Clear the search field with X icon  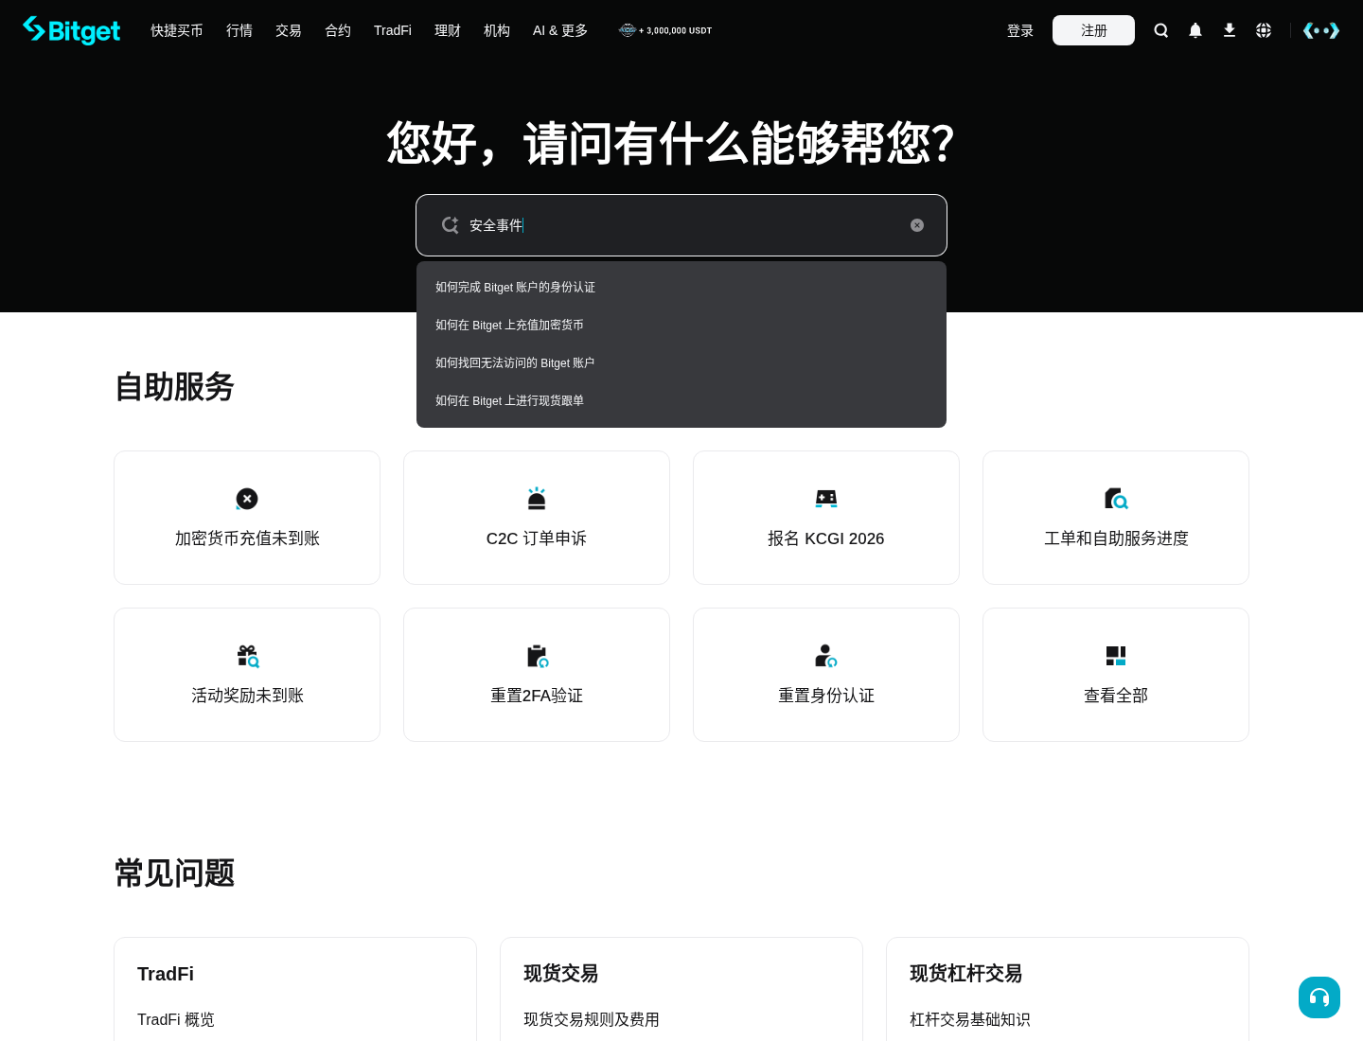pos(917,225)
